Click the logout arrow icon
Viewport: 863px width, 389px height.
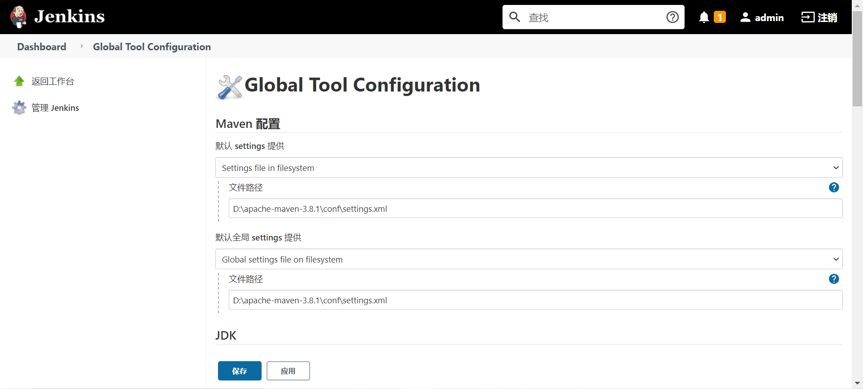(808, 17)
